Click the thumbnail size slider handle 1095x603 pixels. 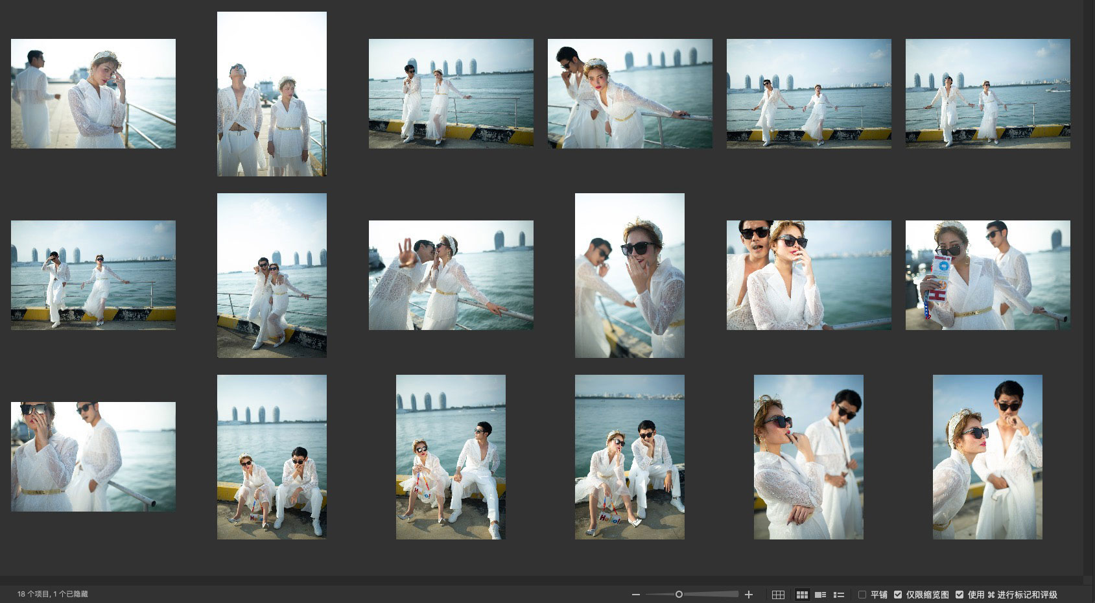pyautogui.click(x=679, y=594)
